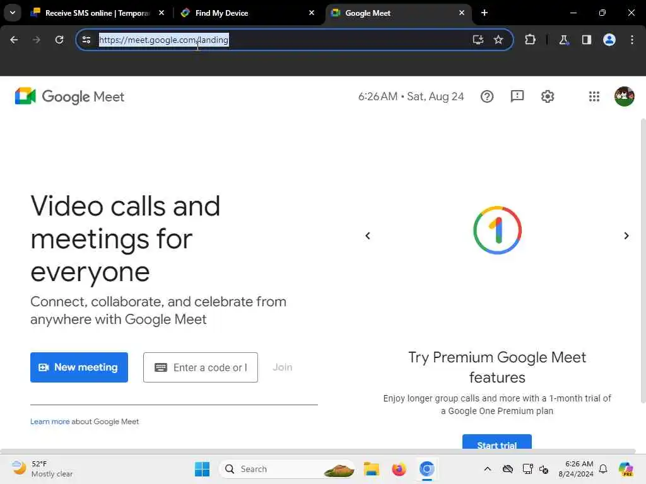Install Google Meet app icon
This screenshot has height=484, width=646.
pyautogui.click(x=478, y=40)
